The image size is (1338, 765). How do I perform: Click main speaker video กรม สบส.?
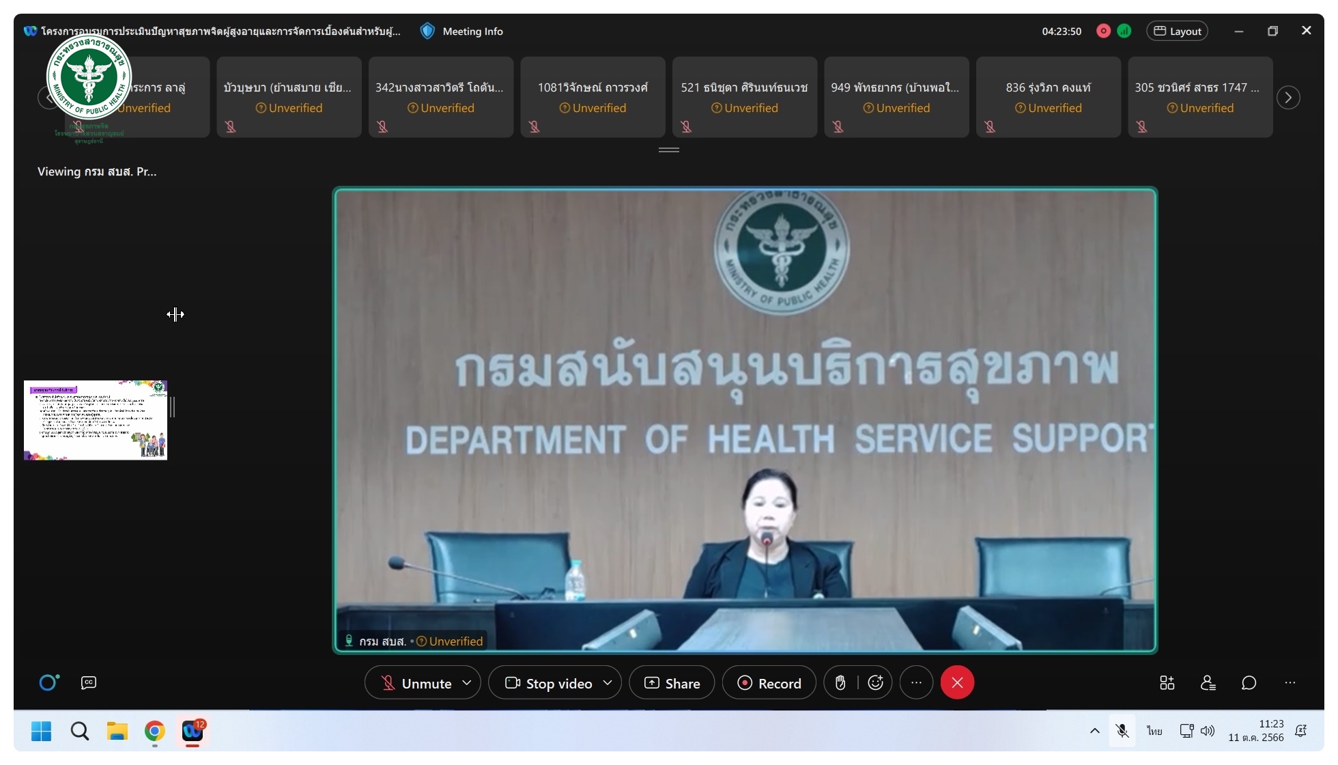[745, 420]
